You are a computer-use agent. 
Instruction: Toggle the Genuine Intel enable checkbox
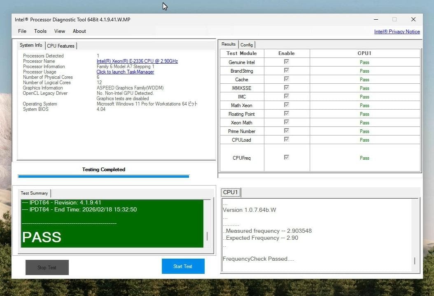[x=287, y=62]
